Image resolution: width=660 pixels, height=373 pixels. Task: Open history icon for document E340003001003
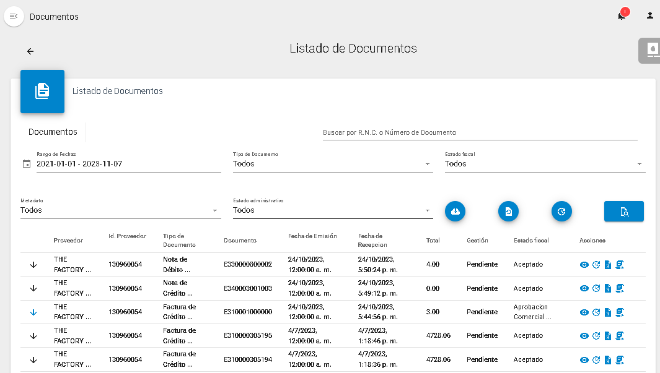[x=596, y=288]
